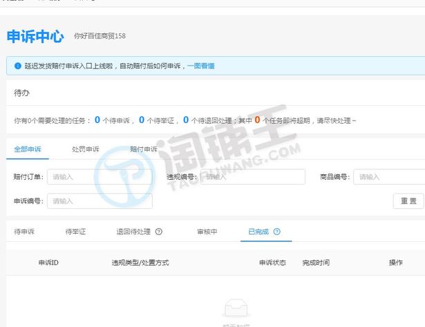
Task: Click the 待举证 count number
Action: click(x=142, y=120)
